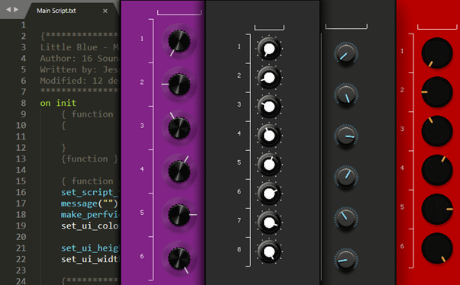The image size is (460, 285).
Task: Click white-center knob number 2
Action: [x=269, y=78]
